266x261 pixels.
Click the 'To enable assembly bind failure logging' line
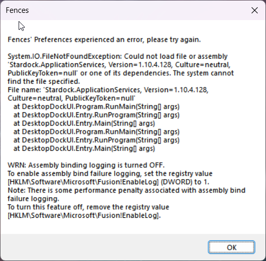click(110, 173)
